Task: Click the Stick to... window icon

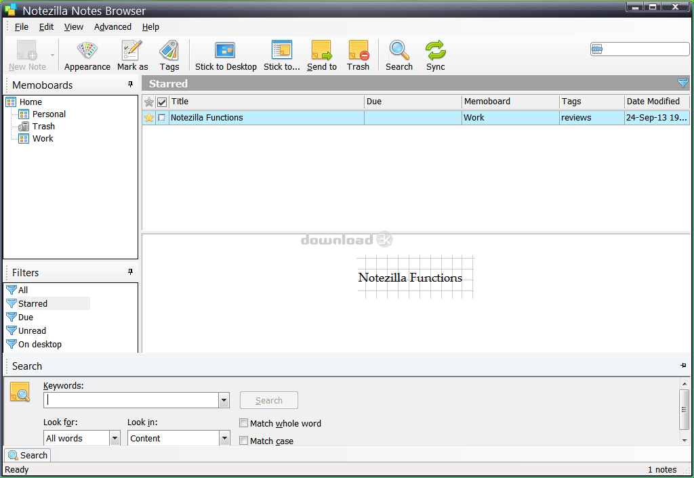Action: click(281, 56)
